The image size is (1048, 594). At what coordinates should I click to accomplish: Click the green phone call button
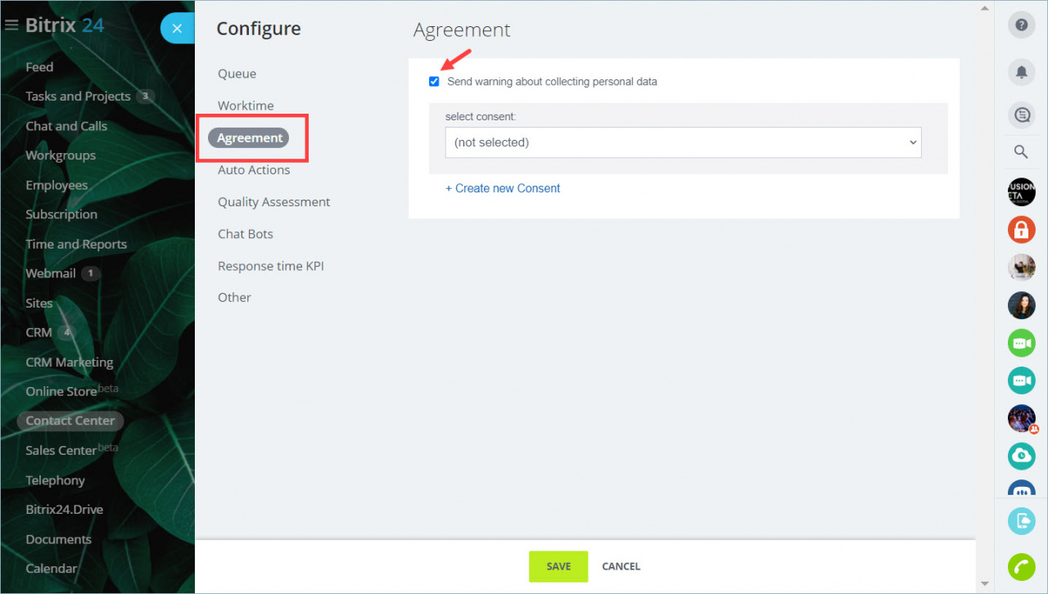[x=1021, y=567]
